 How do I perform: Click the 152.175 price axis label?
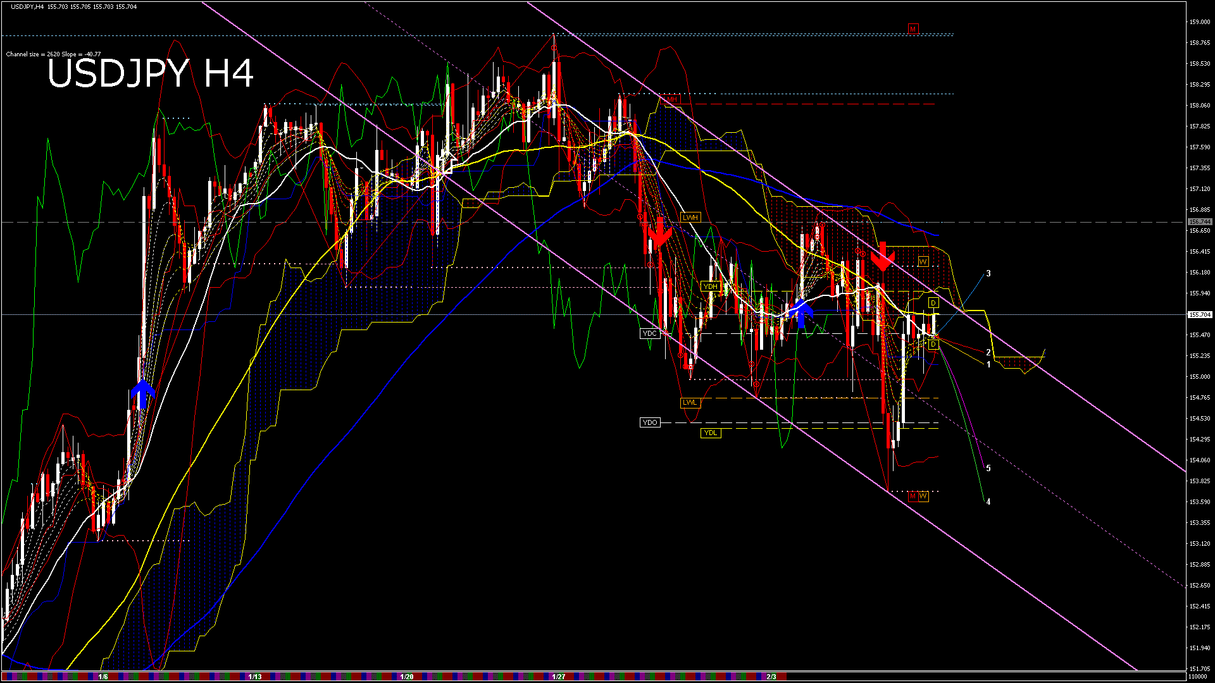tap(1199, 627)
